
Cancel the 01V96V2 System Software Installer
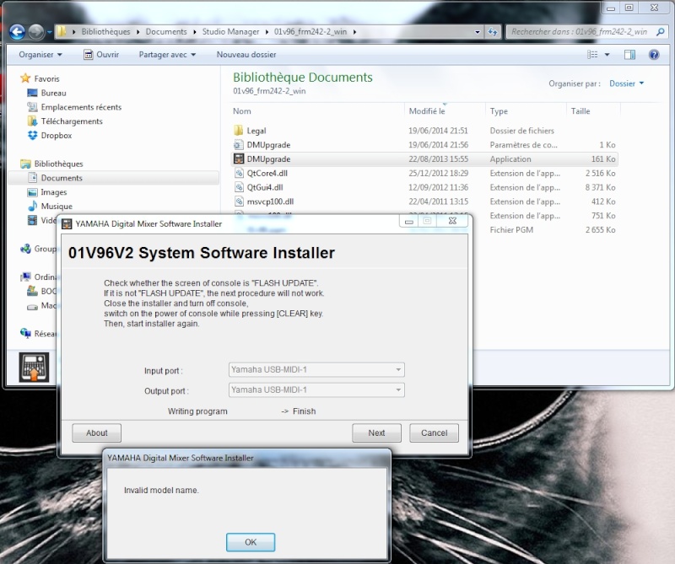(x=434, y=432)
